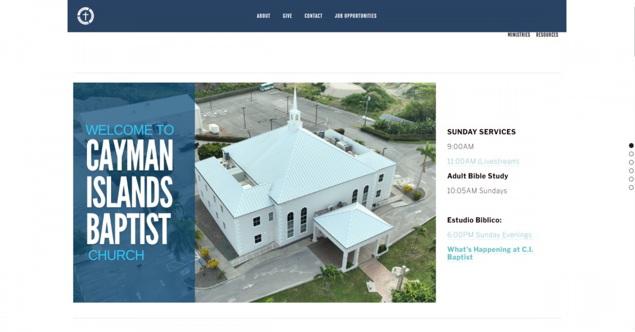635x332 pixels.
Task: Open the Give page
Action: 287,16
